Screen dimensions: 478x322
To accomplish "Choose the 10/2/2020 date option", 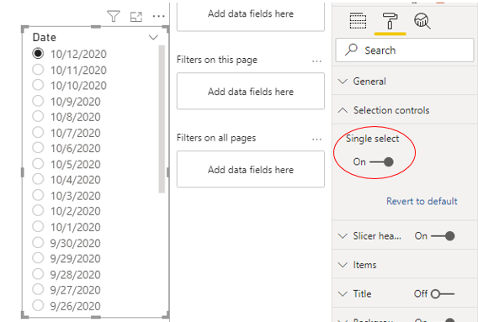I will (x=66, y=210).
